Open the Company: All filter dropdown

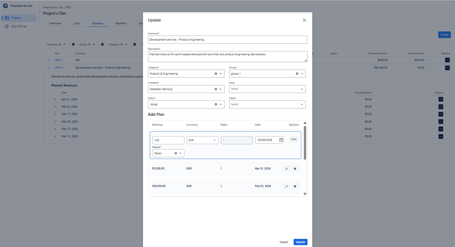point(56,45)
